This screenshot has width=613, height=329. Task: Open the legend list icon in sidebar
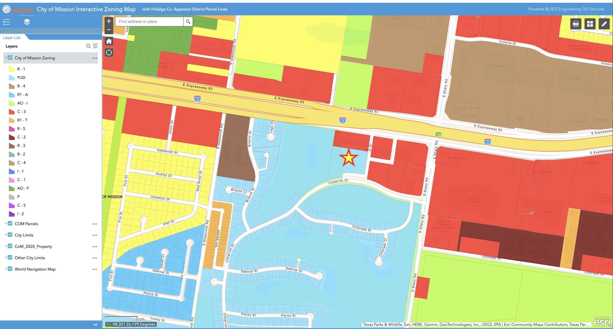(x=7, y=22)
